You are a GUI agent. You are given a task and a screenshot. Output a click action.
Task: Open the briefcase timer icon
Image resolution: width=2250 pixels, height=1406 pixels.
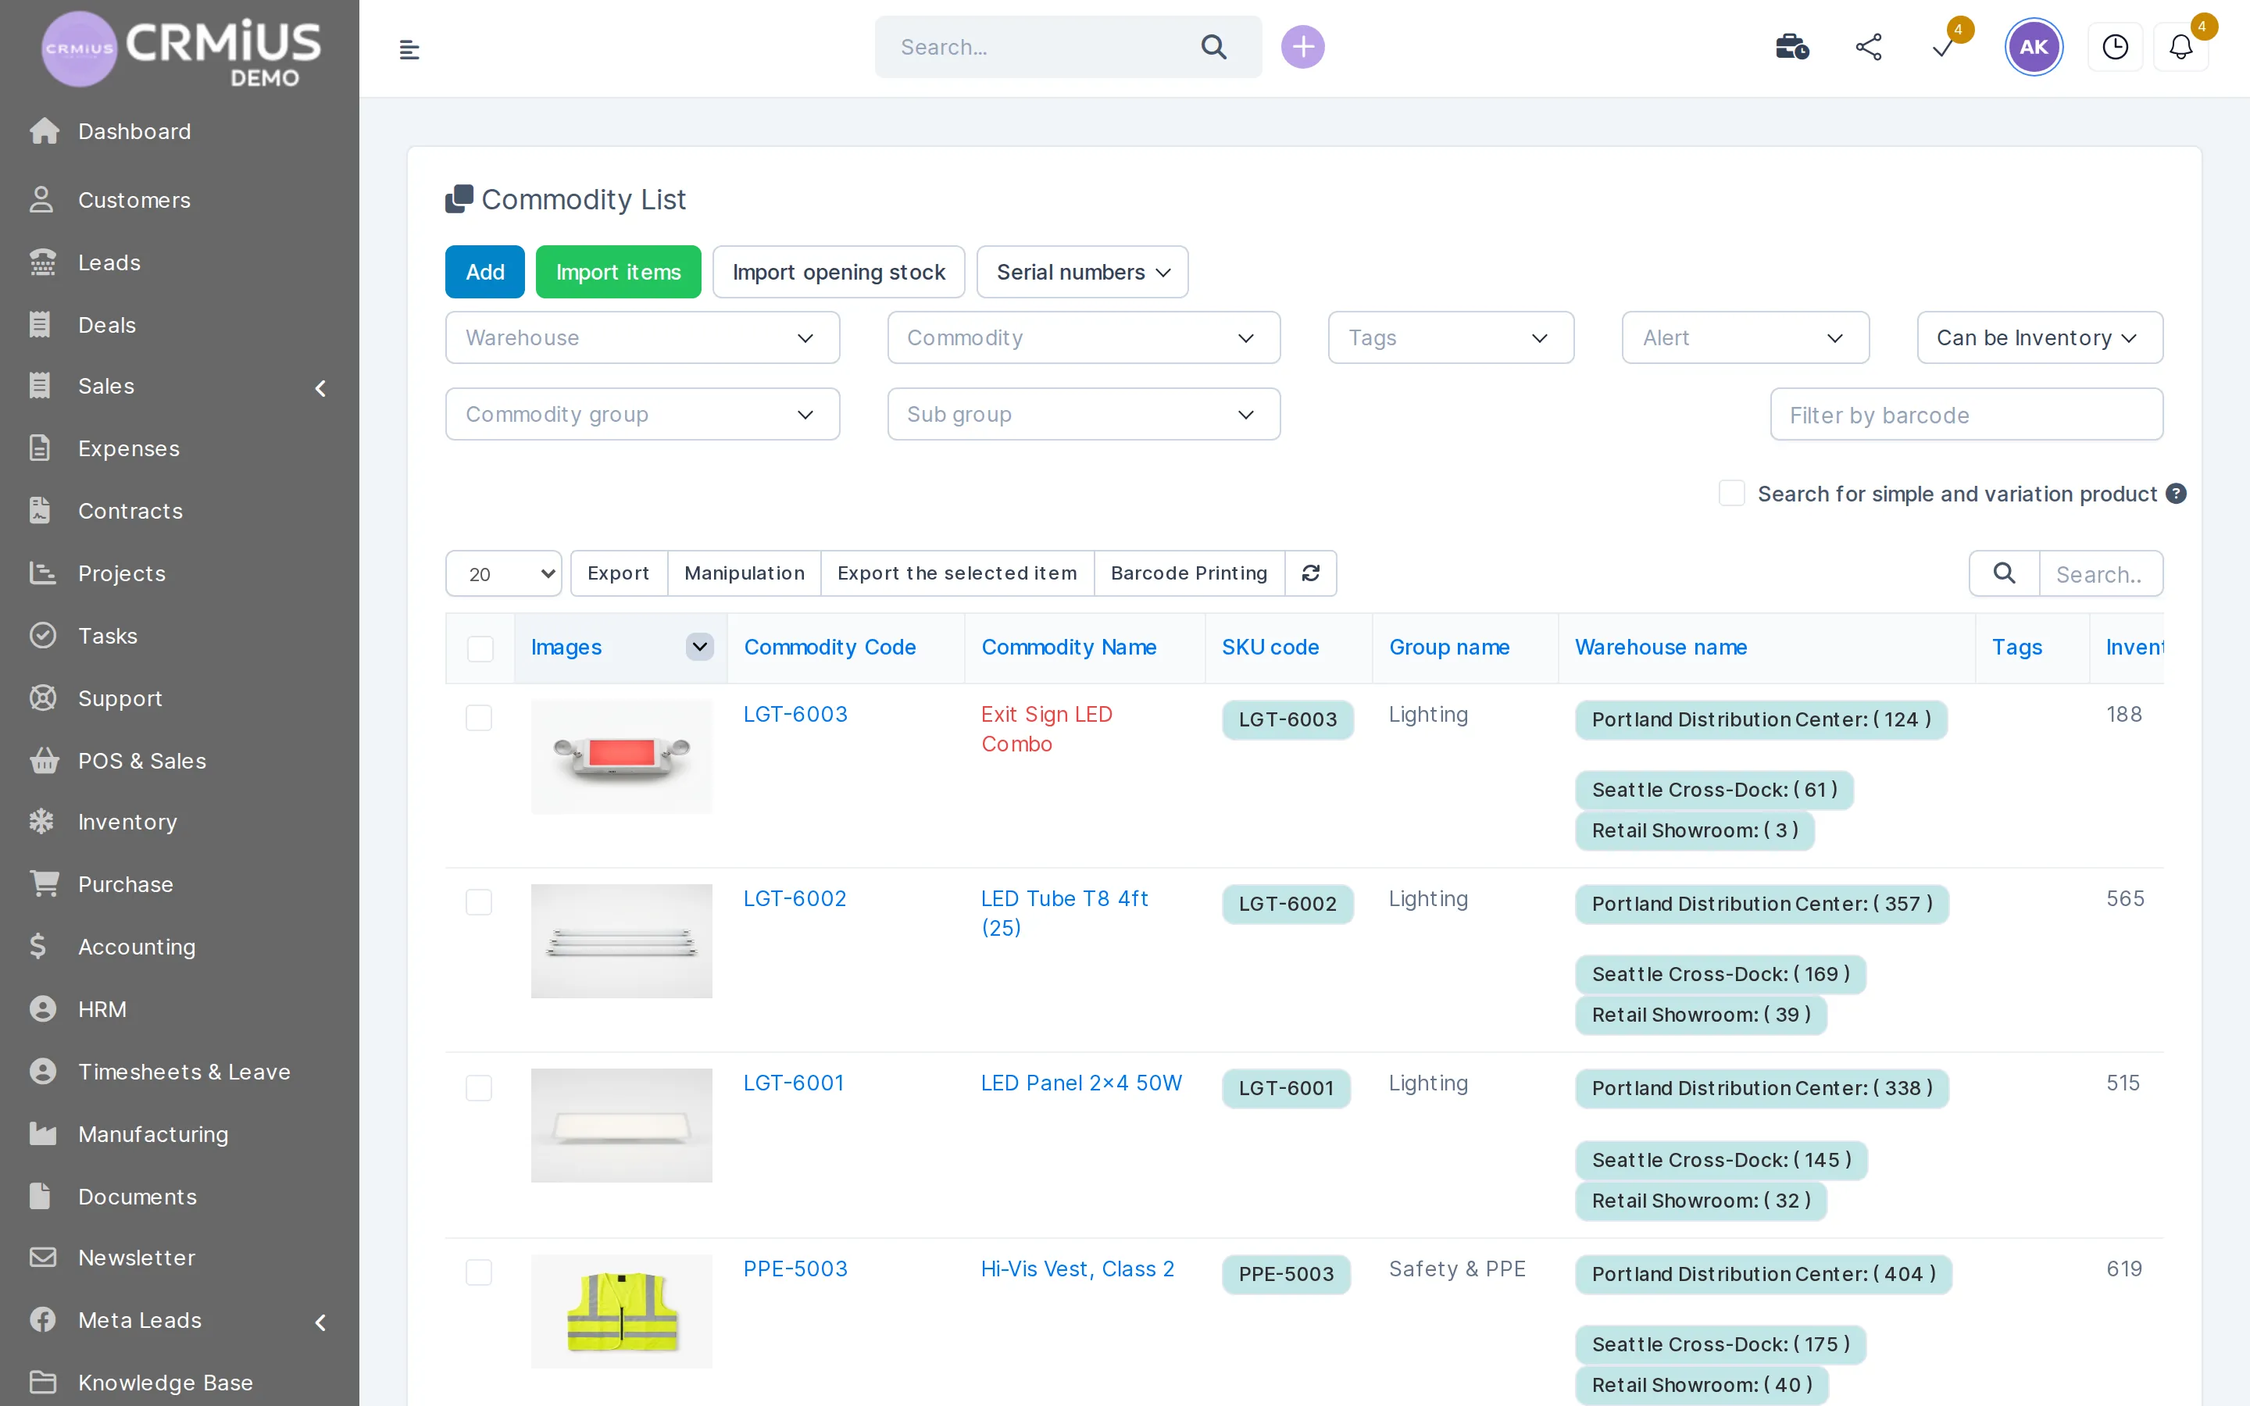[x=1791, y=47]
